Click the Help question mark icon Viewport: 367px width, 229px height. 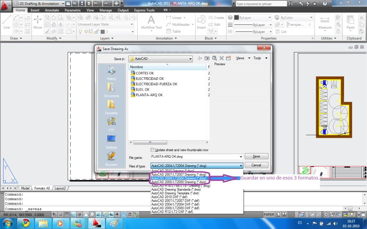coord(325,4)
